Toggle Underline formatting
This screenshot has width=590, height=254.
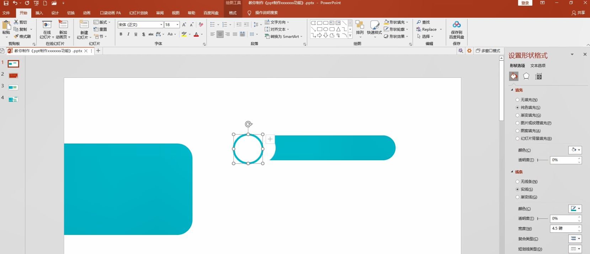click(136, 34)
